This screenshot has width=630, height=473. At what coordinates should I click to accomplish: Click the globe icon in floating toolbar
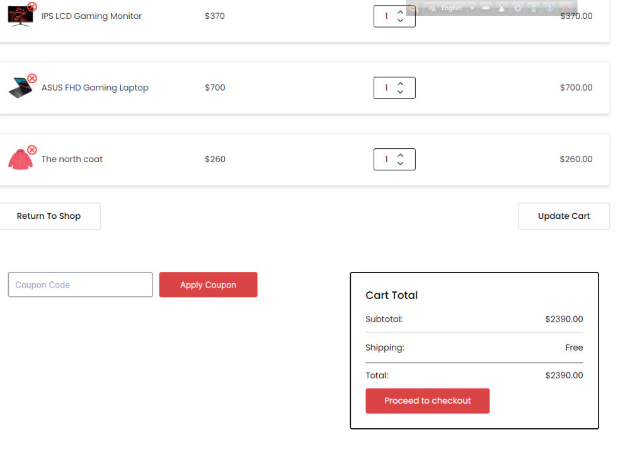[534, 8]
